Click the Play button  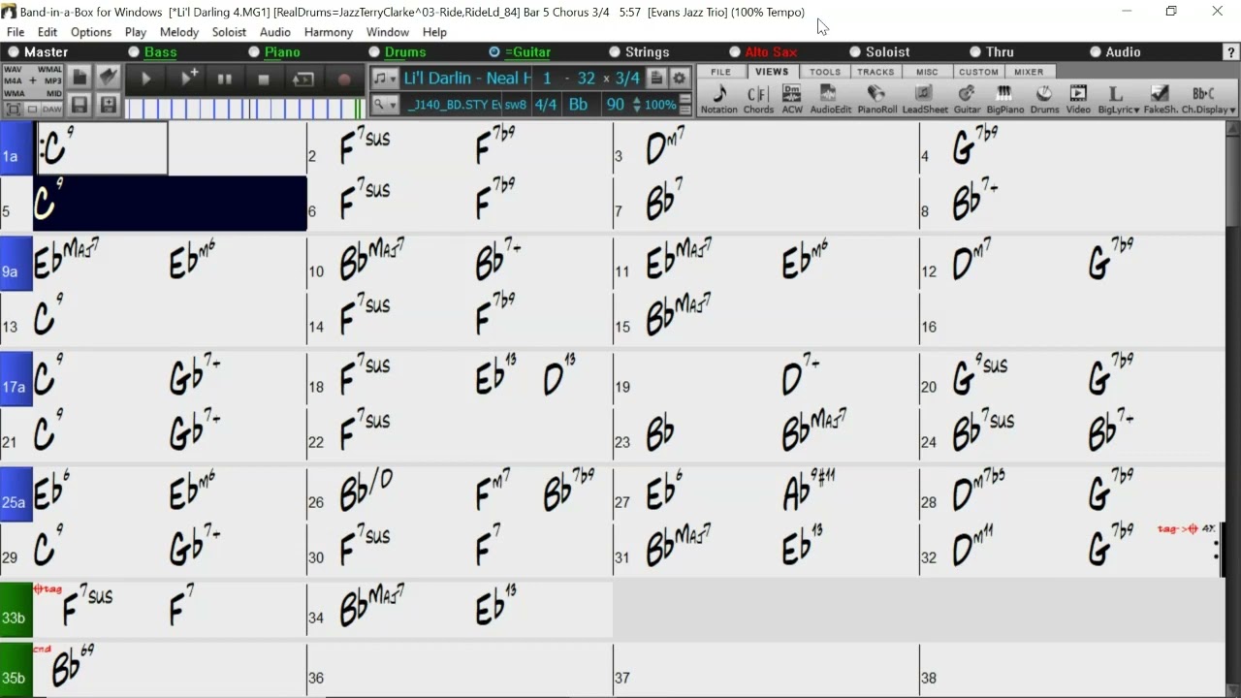pyautogui.click(x=146, y=79)
